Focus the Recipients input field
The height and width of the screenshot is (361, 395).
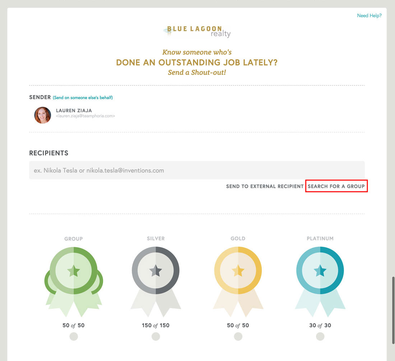click(x=197, y=170)
